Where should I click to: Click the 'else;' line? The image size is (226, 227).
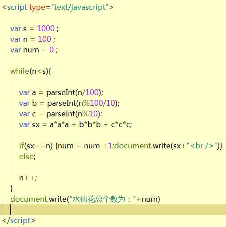[x=28, y=156]
